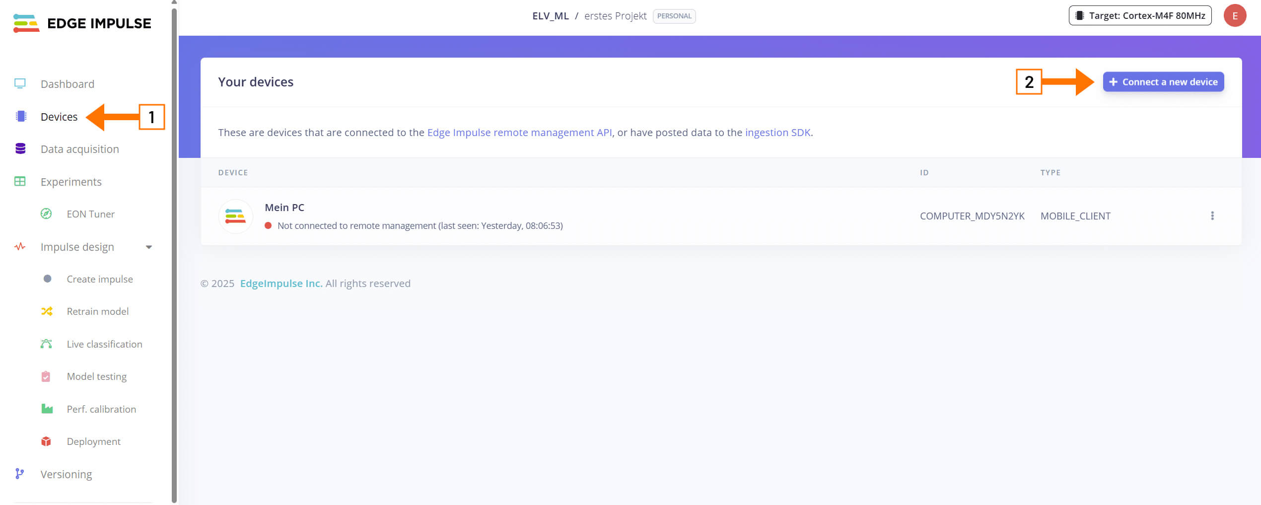The width and height of the screenshot is (1261, 505).
Task: Click the TYPE column header
Action: point(1050,173)
